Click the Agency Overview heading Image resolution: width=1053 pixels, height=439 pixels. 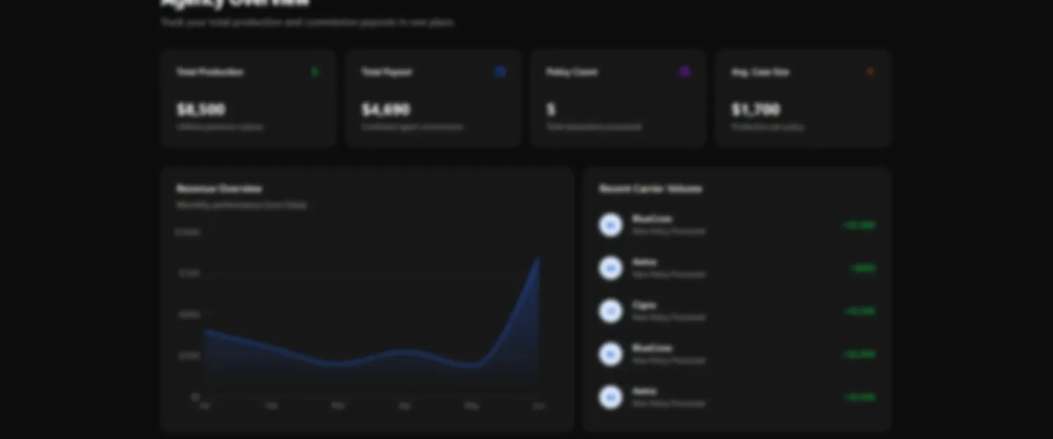click(234, 4)
